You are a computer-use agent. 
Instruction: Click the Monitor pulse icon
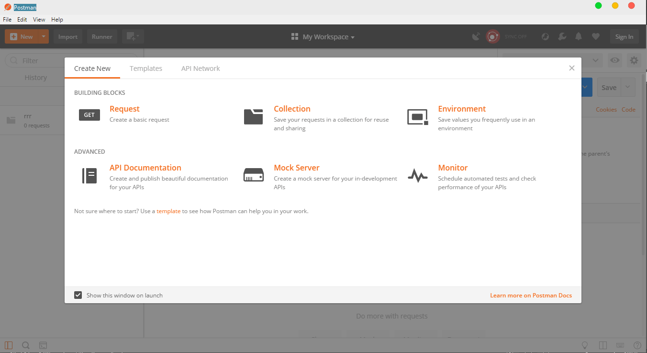click(418, 176)
